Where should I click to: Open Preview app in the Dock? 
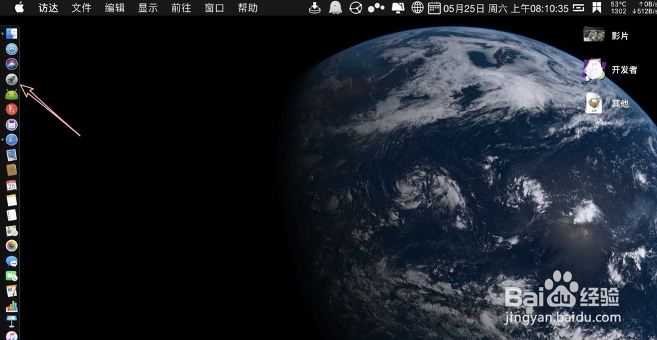tap(11, 155)
